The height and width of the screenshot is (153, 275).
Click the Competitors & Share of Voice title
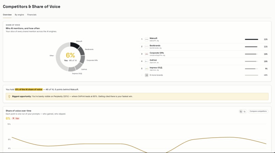pyautogui.click(x=32, y=7)
